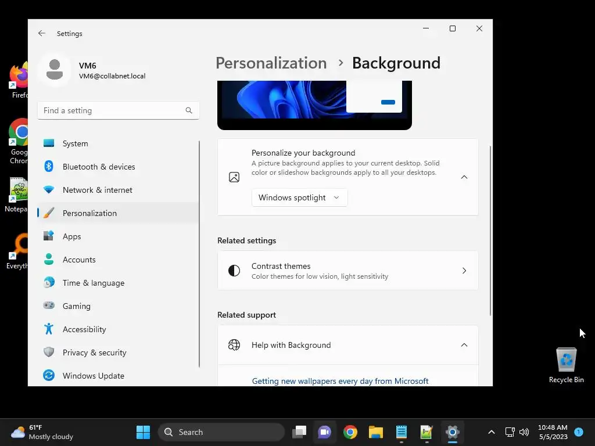This screenshot has height=446, width=595.
Task: Click the Time & language clock icon
Action: tap(49, 283)
